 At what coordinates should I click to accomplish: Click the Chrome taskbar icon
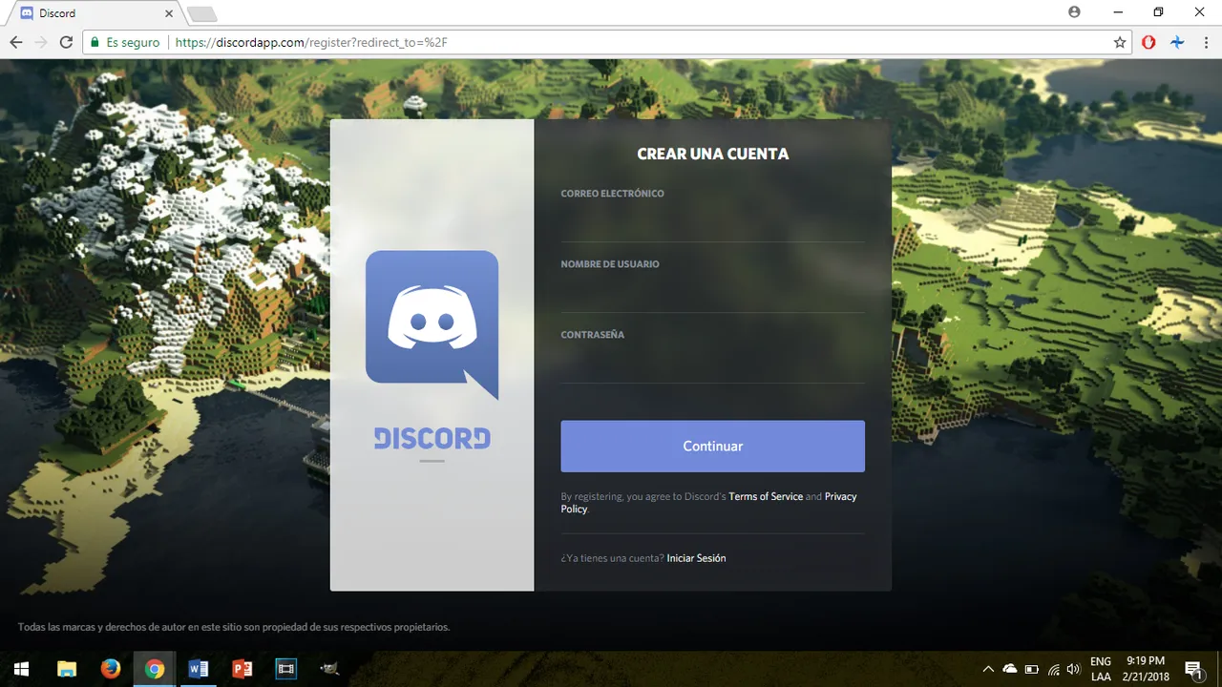pyautogui.click(x=154, y=669)
